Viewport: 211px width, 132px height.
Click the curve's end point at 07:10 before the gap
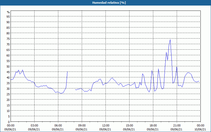click(x=68, y=72)
